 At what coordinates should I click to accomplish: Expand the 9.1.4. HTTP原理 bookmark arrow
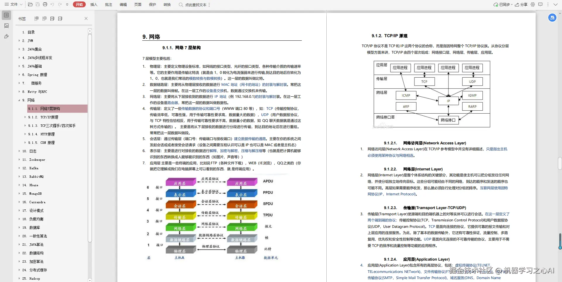click(25, 134)
